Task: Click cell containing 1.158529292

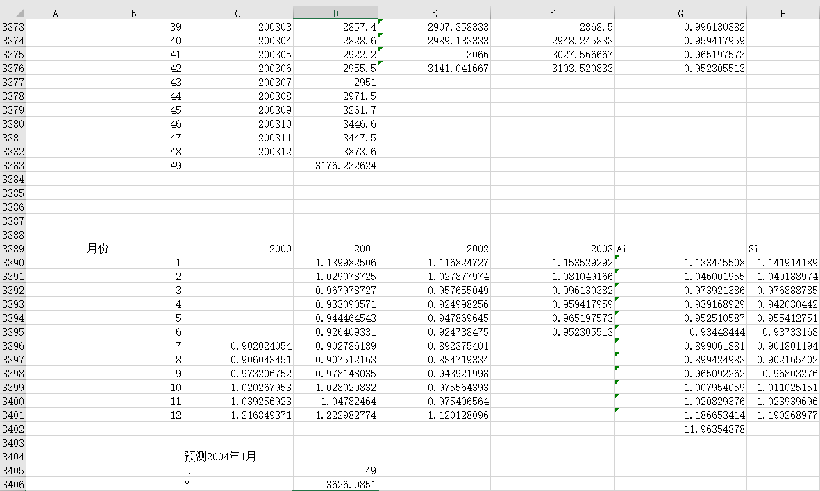Action: click(552, 263)
